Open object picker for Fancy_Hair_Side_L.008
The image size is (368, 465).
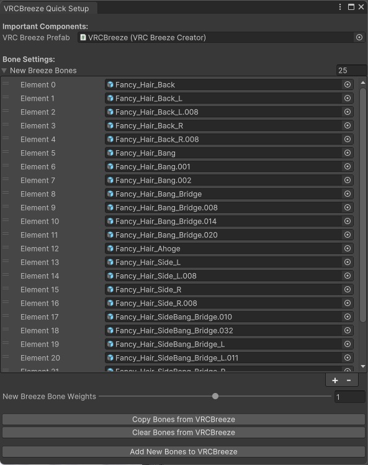(x=348, y=276)
